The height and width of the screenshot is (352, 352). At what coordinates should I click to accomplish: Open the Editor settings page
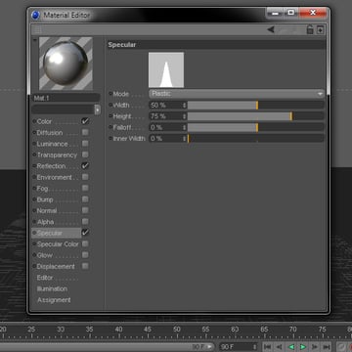tap(45, 278)
